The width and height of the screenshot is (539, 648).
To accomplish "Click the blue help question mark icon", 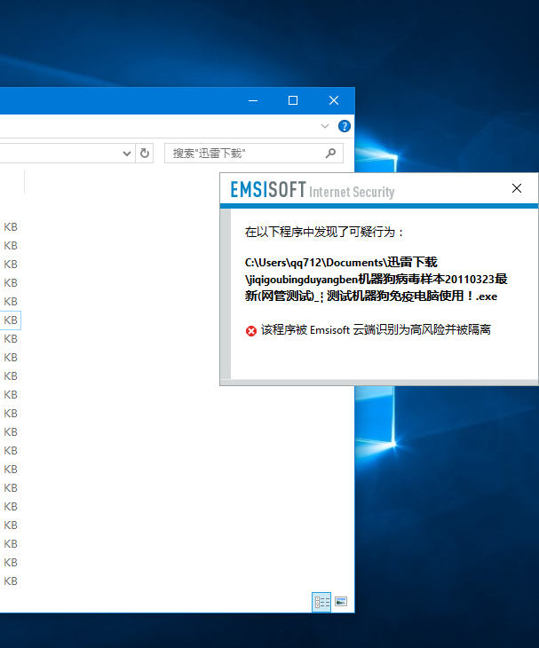I will (x=344, y=126).
